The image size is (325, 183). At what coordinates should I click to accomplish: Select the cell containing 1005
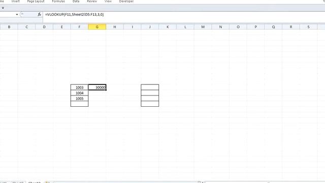(79, 98)
